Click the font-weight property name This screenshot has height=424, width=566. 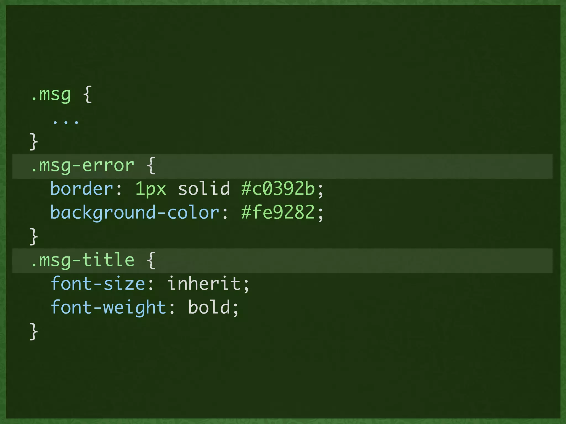108,308
